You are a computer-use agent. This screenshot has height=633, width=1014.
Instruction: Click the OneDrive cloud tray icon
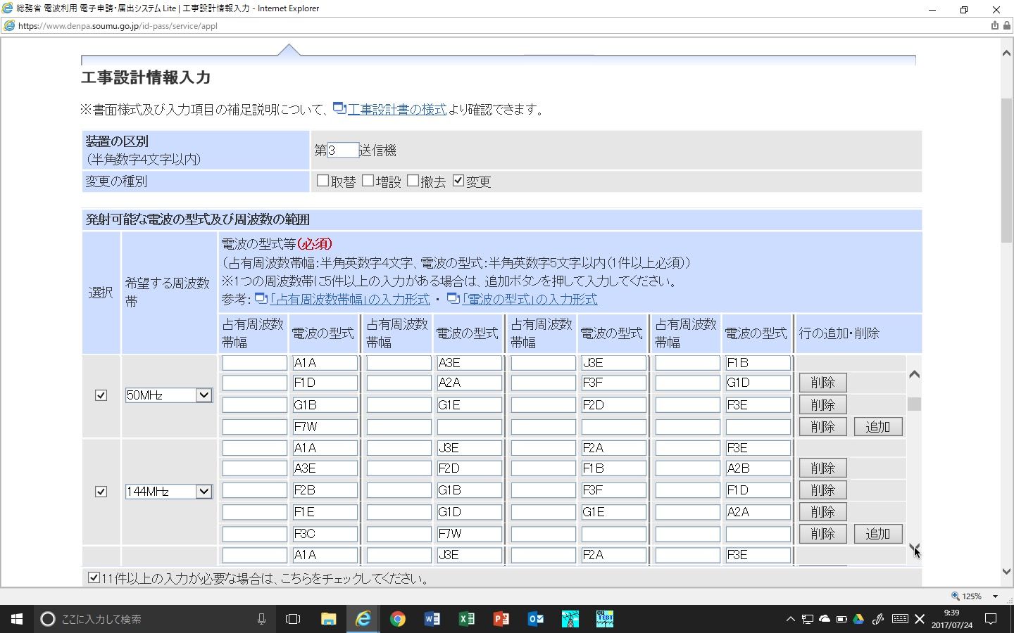pos(825,619)
